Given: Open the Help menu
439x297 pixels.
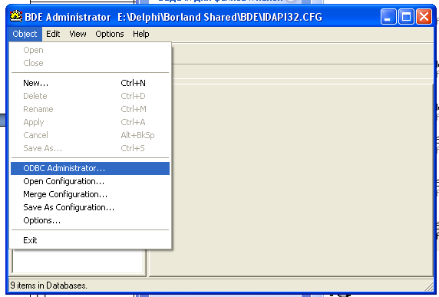Looking at the screenshot, I should click(140, 34).
